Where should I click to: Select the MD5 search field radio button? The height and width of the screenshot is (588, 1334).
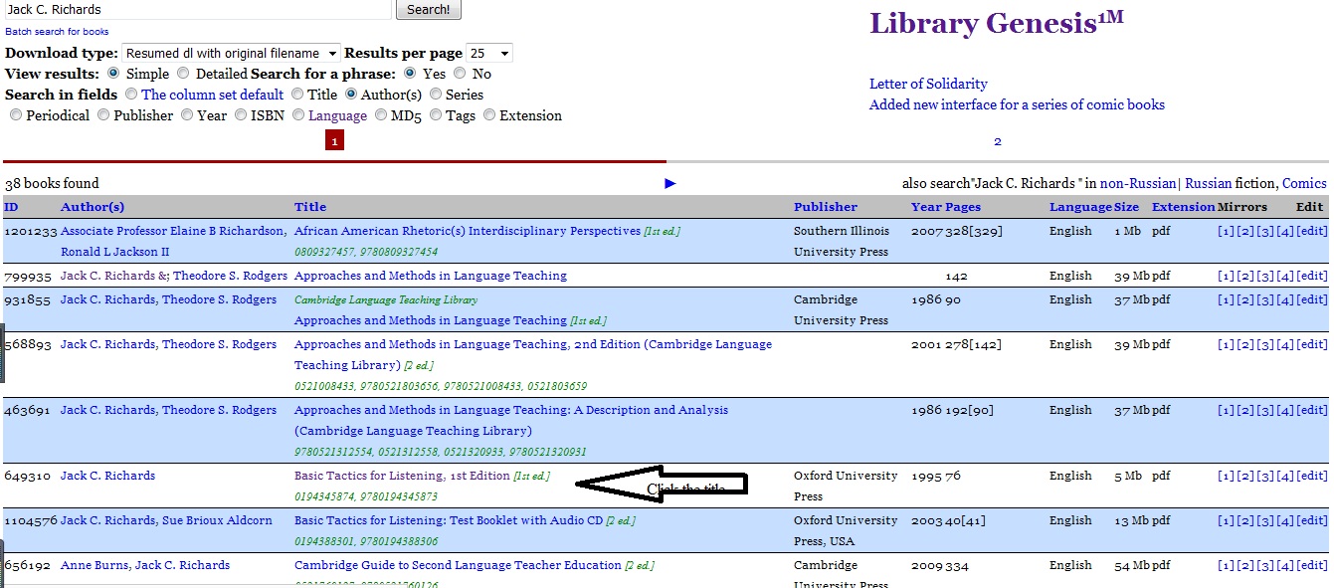coord(382,115)
